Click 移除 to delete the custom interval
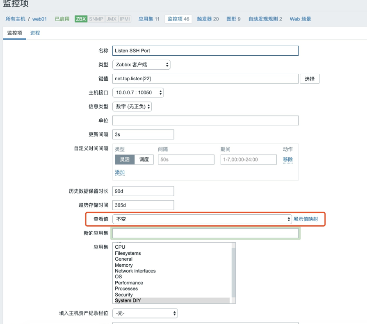This screenshot has height=324, width=367. coord(288,159)
